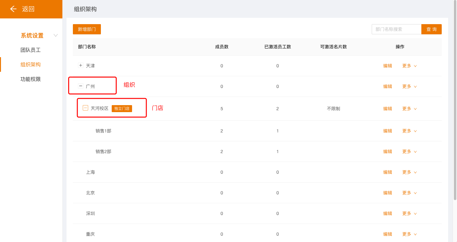Collapse the 天河校区 store row

pyautogui.click(x=85, y=108)
